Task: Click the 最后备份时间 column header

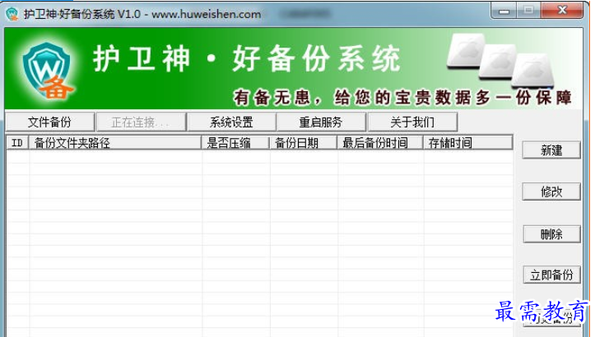Action: [380, 143]
